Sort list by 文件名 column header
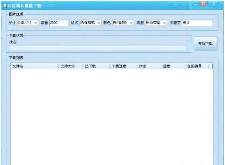This screenshot has width=225, height=165. coord(35,66)
